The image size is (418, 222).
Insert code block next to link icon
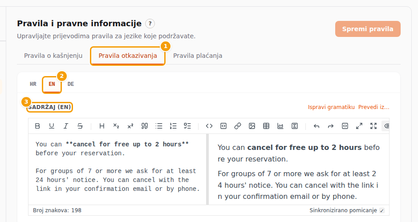coord(223,126)
